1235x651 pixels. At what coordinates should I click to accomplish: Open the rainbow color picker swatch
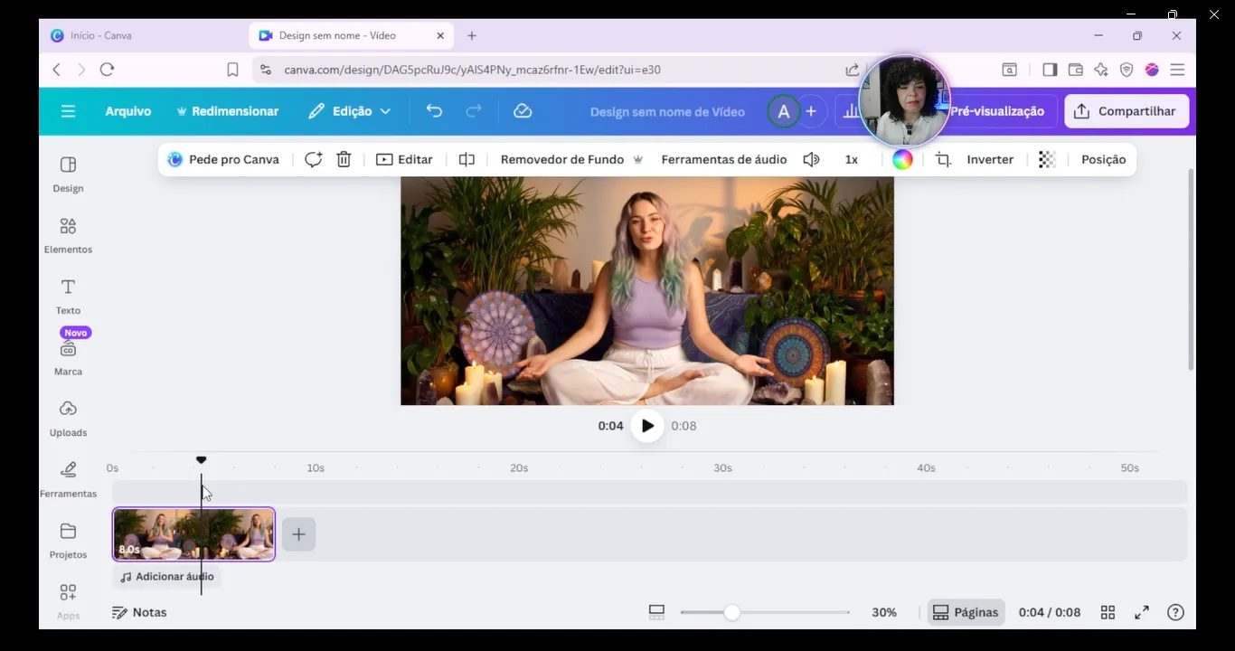click(x=902, y=159)
